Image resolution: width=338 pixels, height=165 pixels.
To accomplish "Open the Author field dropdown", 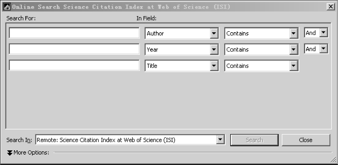I will tap(214, 34).
